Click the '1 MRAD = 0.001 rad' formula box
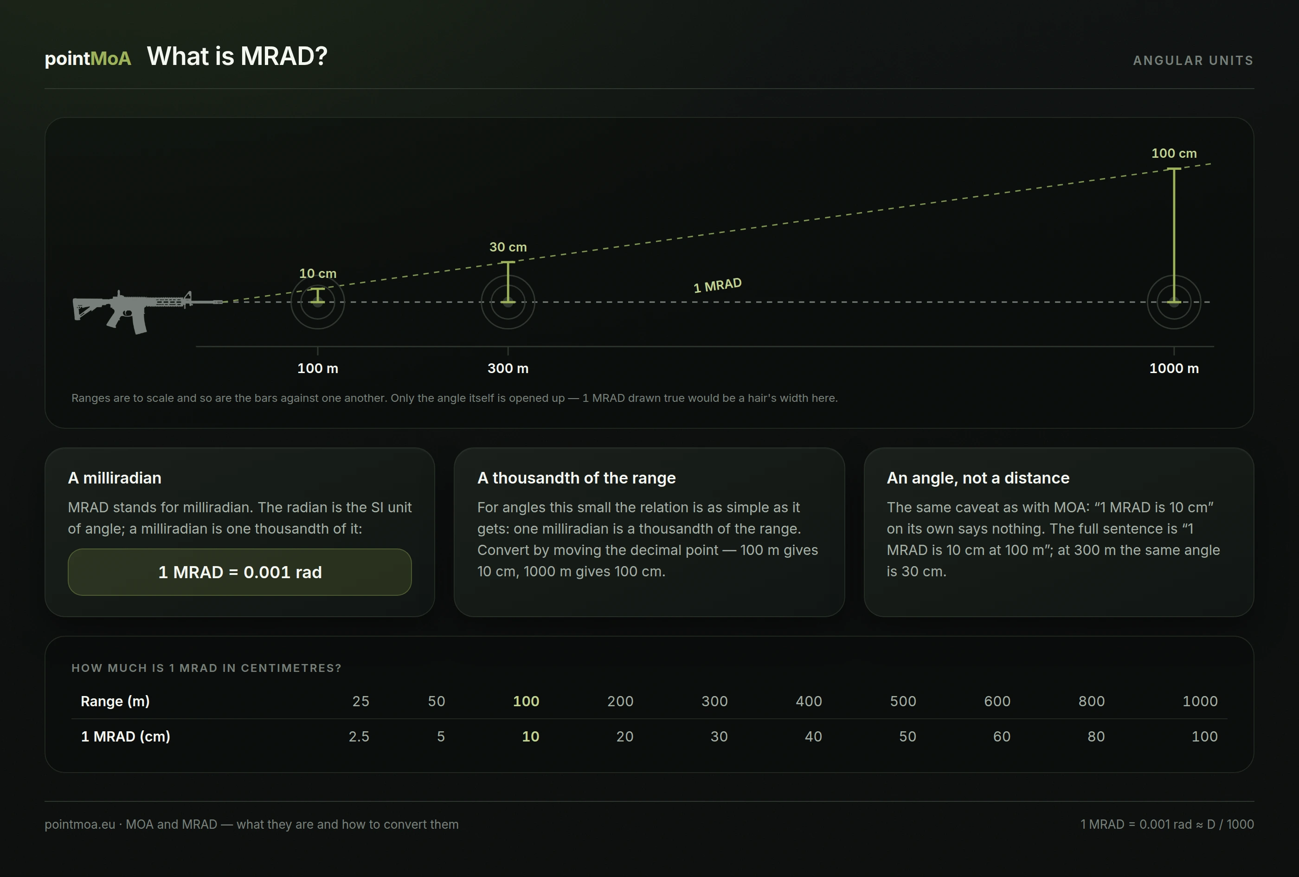This screenshot has width=1299, height=877. click(x=240, y=572)
